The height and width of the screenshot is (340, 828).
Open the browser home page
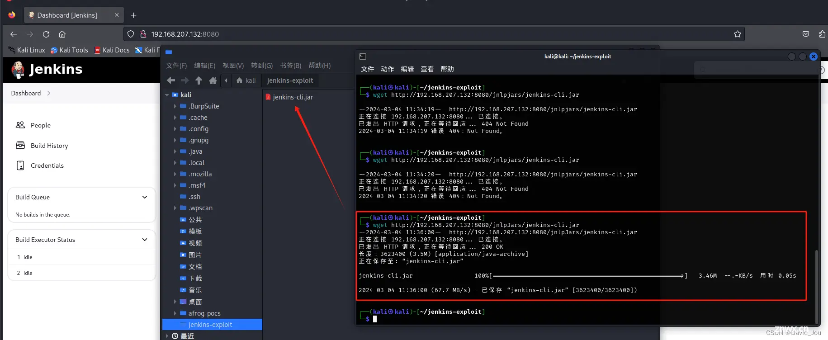point(62,34)
